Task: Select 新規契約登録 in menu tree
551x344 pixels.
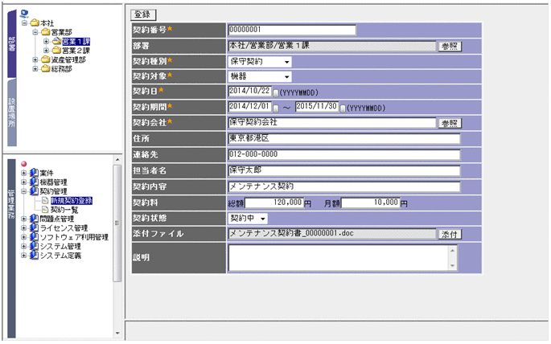Action: click(72, 201)
